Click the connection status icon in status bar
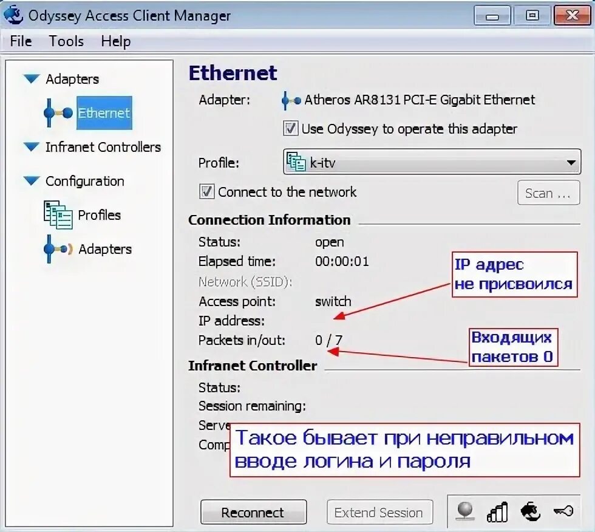Screen dimensions: 595x532 (x=466, y=512)
